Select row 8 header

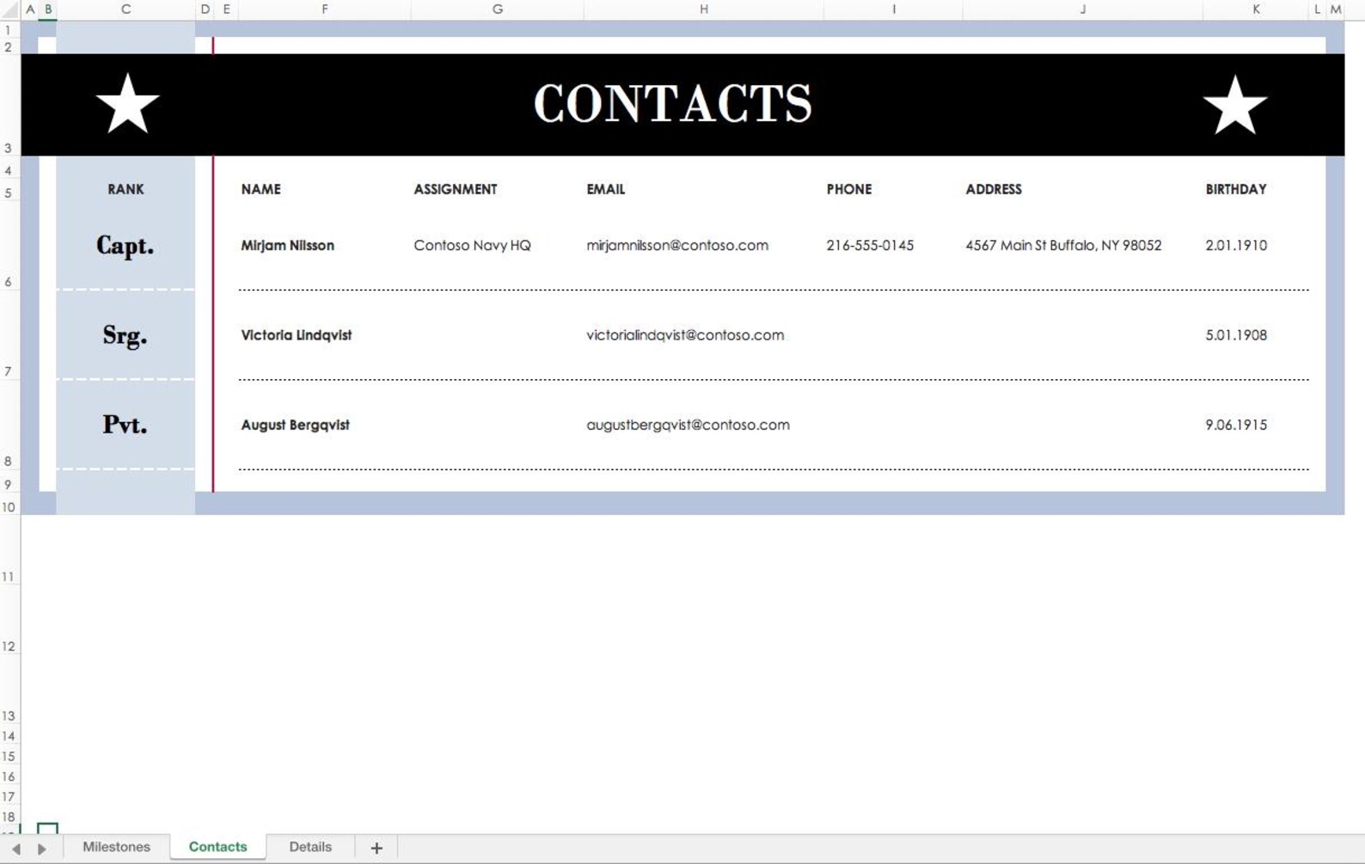pyautogui.click(x=9, y=425)
